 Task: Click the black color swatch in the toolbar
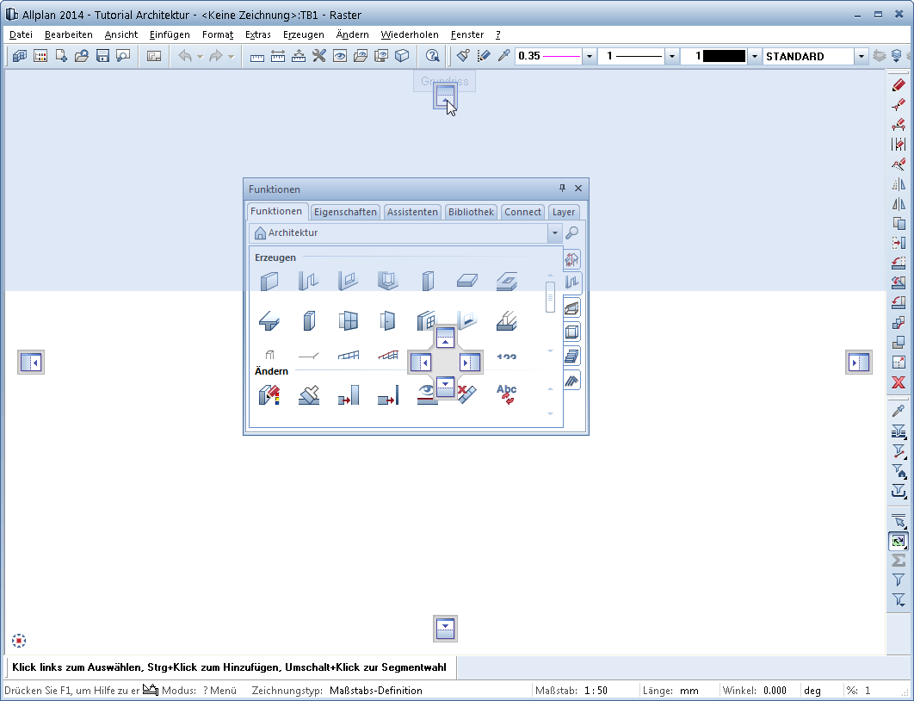(724, 56)
